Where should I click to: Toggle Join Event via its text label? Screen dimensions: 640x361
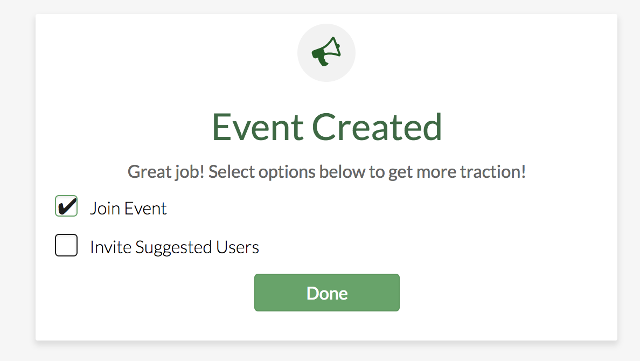[x=128, y=209]
